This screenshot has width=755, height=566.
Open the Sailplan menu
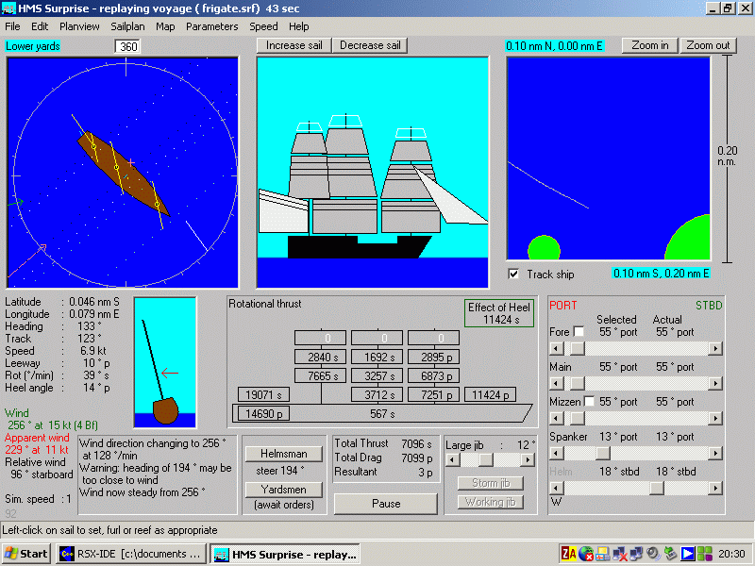pos(127,26)
